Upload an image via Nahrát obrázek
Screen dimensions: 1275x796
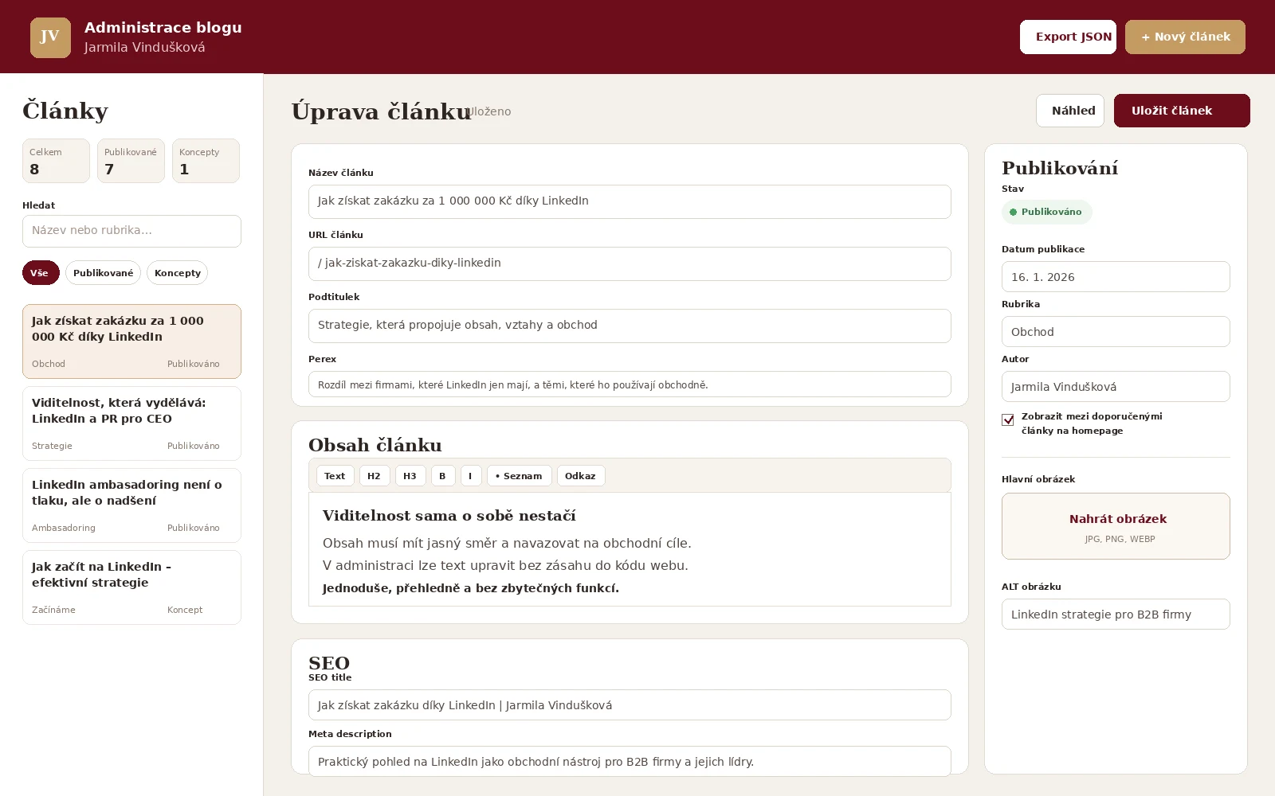(x=1116, y=526)
